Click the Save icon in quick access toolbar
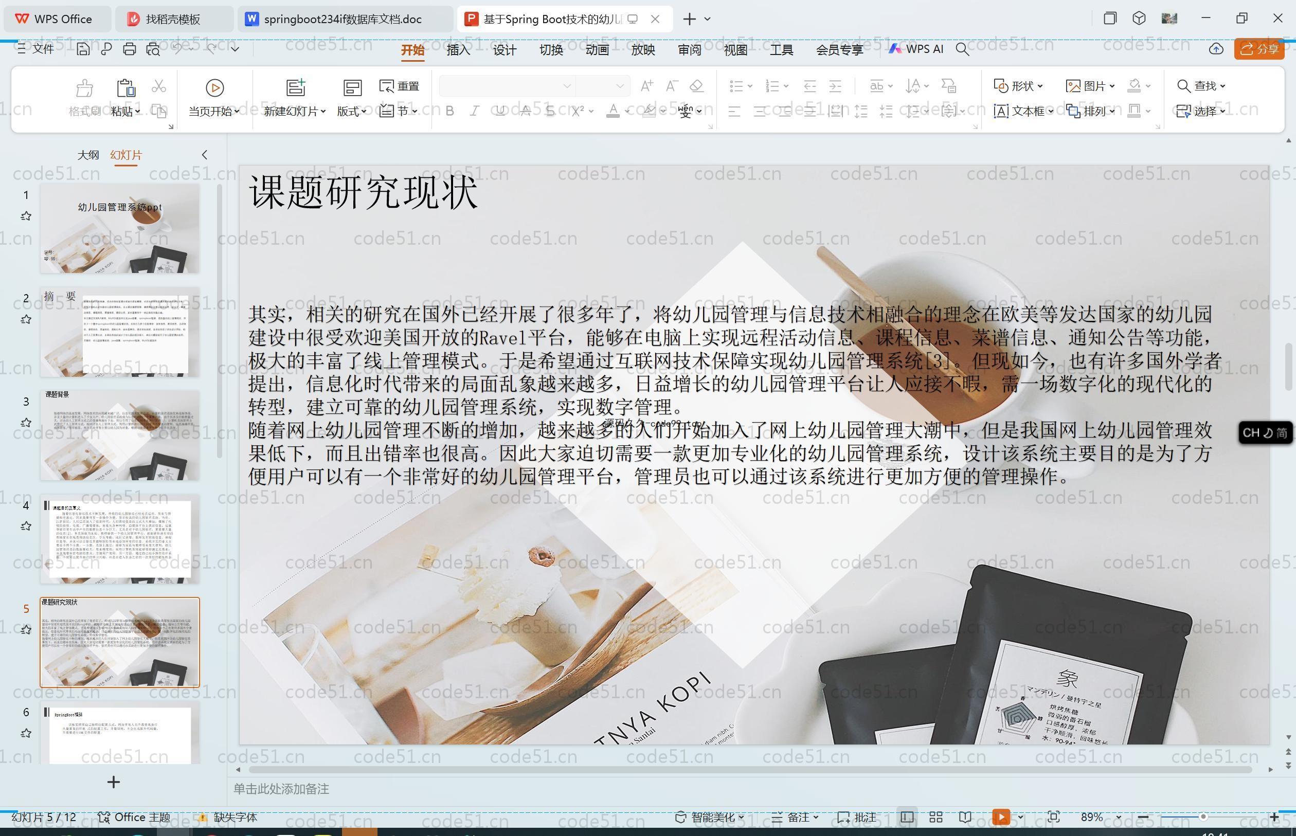Viewport: 1296px width, 836px height. point(83,49)
